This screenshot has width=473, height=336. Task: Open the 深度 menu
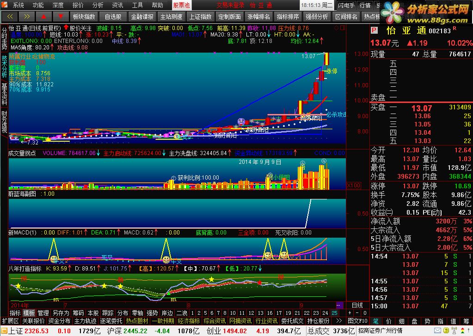point(58,5)
